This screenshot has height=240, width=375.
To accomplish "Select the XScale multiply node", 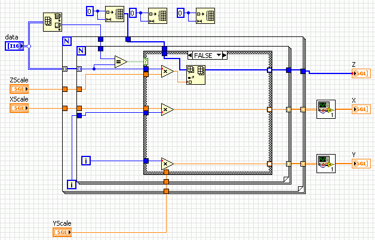I will point(167,109).
